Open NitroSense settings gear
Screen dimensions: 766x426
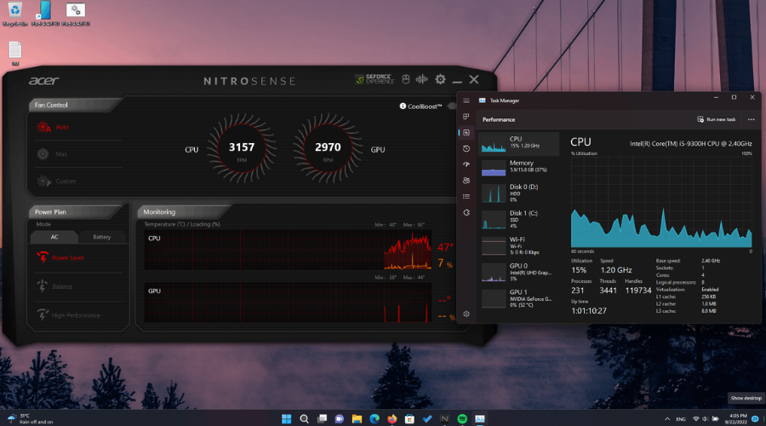(440, 79)
